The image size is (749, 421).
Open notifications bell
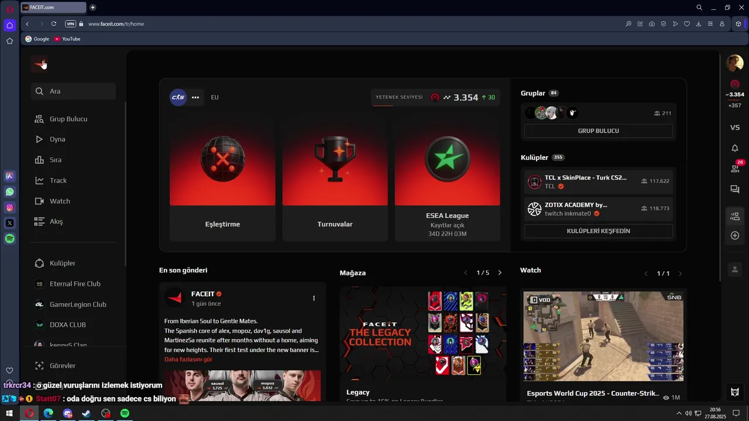point(735,148)
